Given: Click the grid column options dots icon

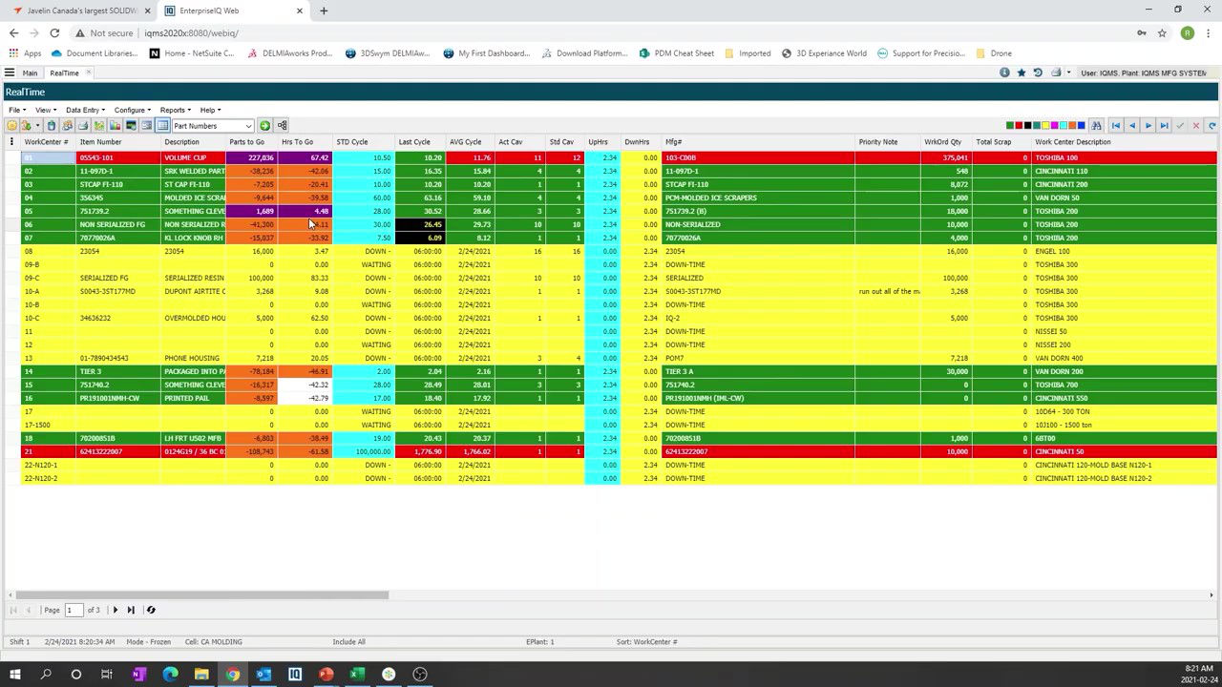Looking at the screenshot, I should (11, 142).
